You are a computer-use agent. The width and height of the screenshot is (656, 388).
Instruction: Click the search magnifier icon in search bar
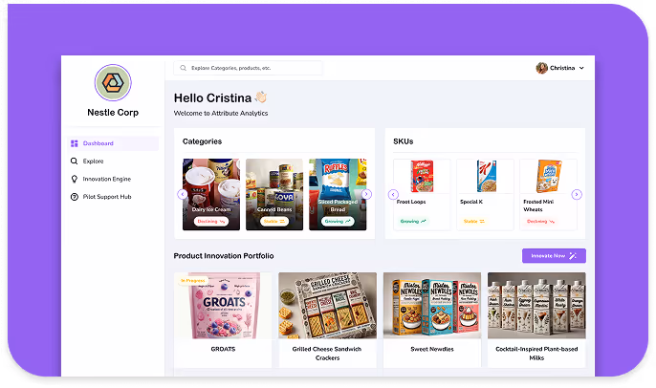click(x=183, y=68)
